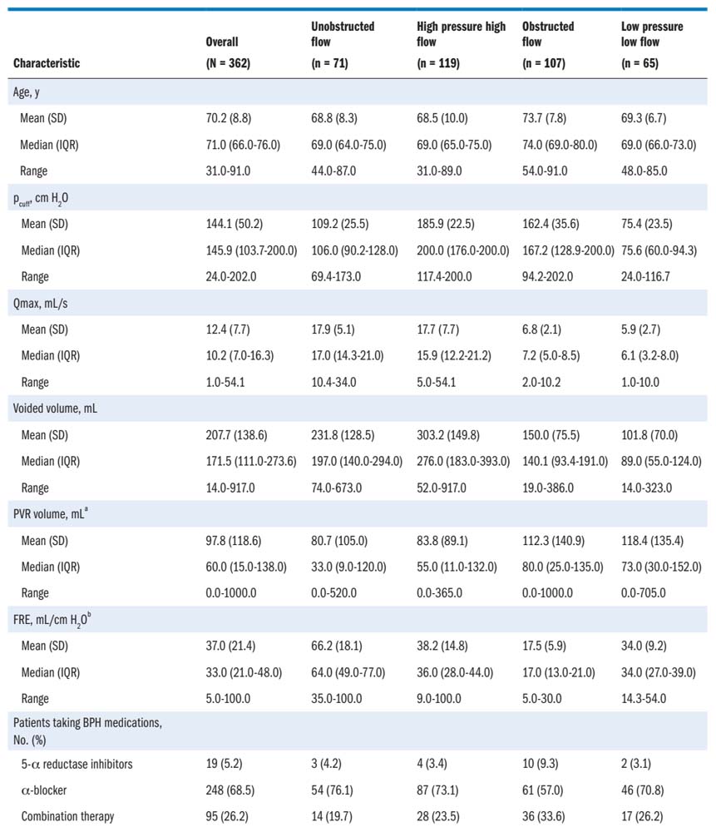
Task: Click the Characteristic column header
Action: 47,64
